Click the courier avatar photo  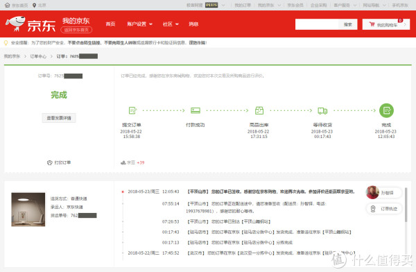372,192
